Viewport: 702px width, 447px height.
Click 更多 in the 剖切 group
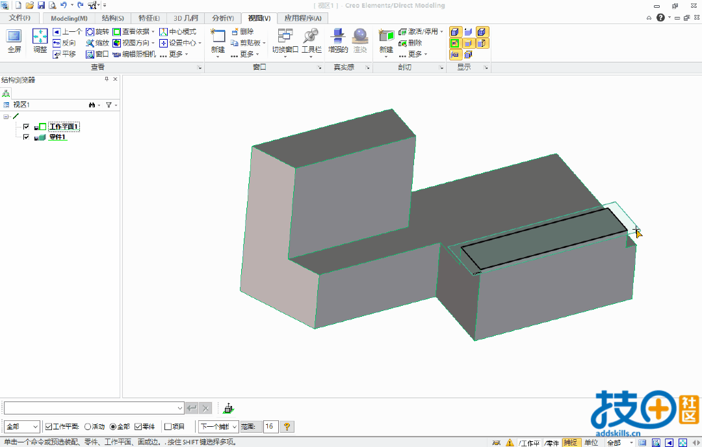413,54
